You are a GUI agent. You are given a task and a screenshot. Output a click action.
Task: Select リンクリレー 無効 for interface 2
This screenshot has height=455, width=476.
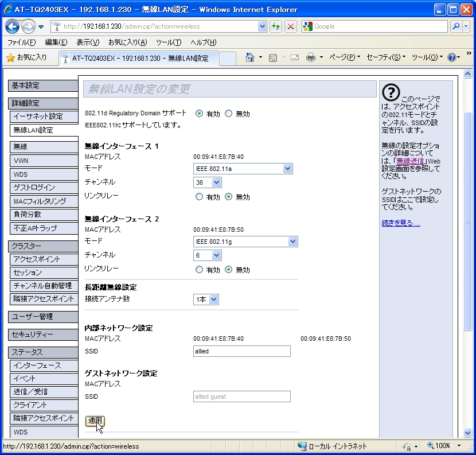pyautogui.click(x=228, y=270)
